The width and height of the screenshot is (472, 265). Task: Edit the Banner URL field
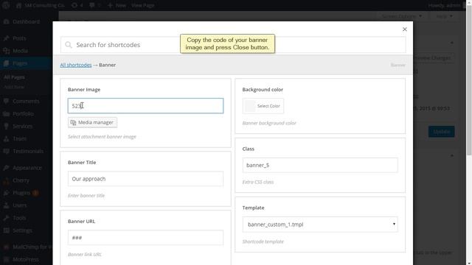click(145, 238)
